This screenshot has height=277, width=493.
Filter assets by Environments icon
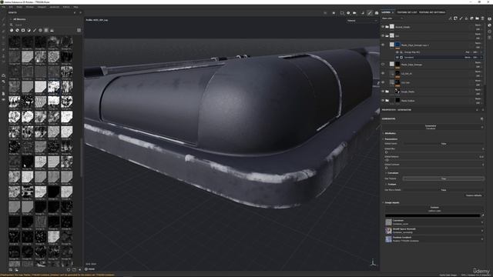click(52, 31)
